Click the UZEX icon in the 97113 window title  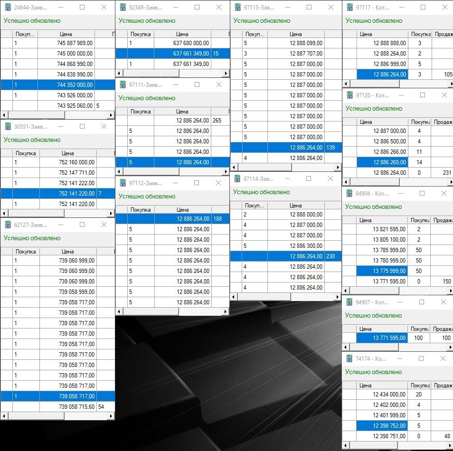236,7
